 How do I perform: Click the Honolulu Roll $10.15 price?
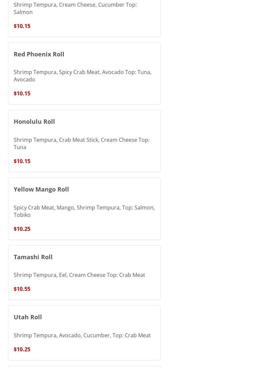coord(22,161)
